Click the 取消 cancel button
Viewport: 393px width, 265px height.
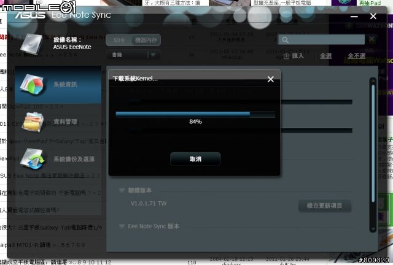[195, 159]
